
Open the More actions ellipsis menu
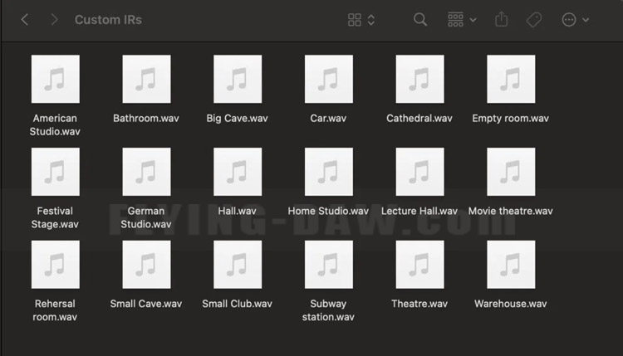[569, 19]
